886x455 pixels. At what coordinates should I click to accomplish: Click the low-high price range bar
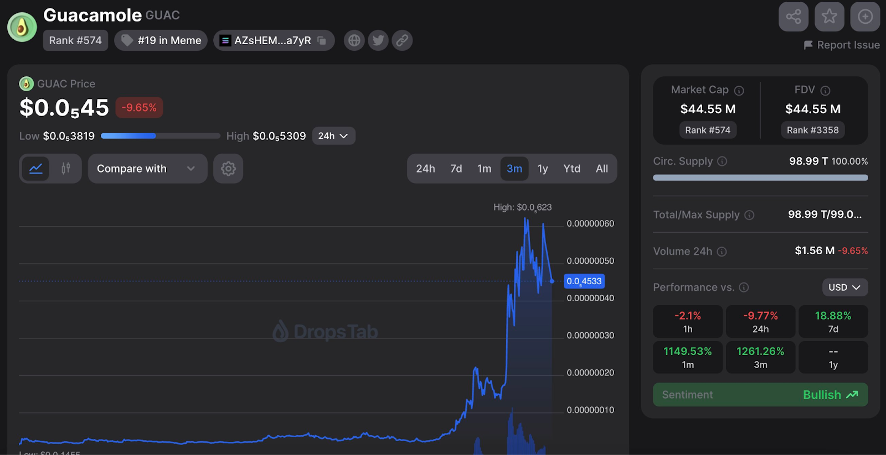pos(161,136)
